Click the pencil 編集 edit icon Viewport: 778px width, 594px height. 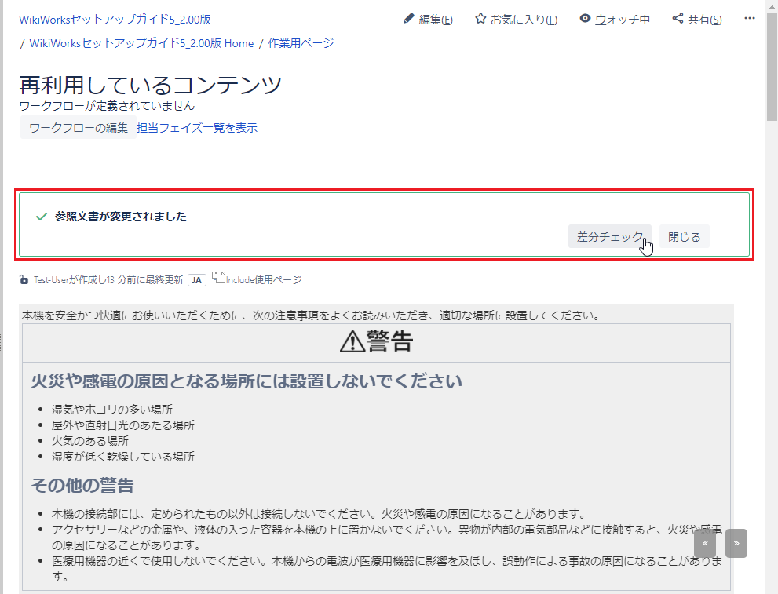coord(408,19)
